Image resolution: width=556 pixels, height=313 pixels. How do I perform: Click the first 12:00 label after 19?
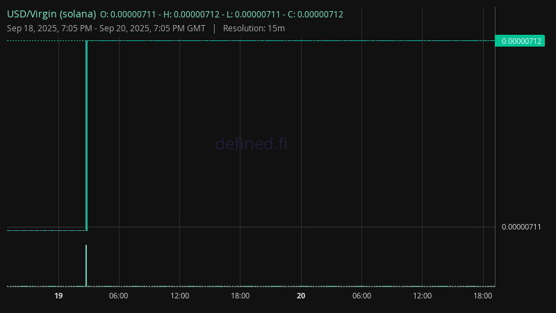click(x=180, y=296)
